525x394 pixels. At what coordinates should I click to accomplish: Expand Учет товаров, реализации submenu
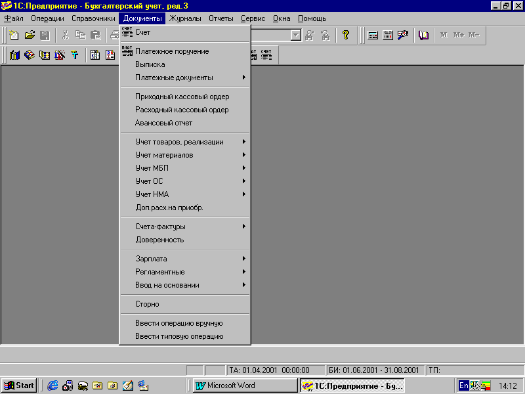coord(185,142)
